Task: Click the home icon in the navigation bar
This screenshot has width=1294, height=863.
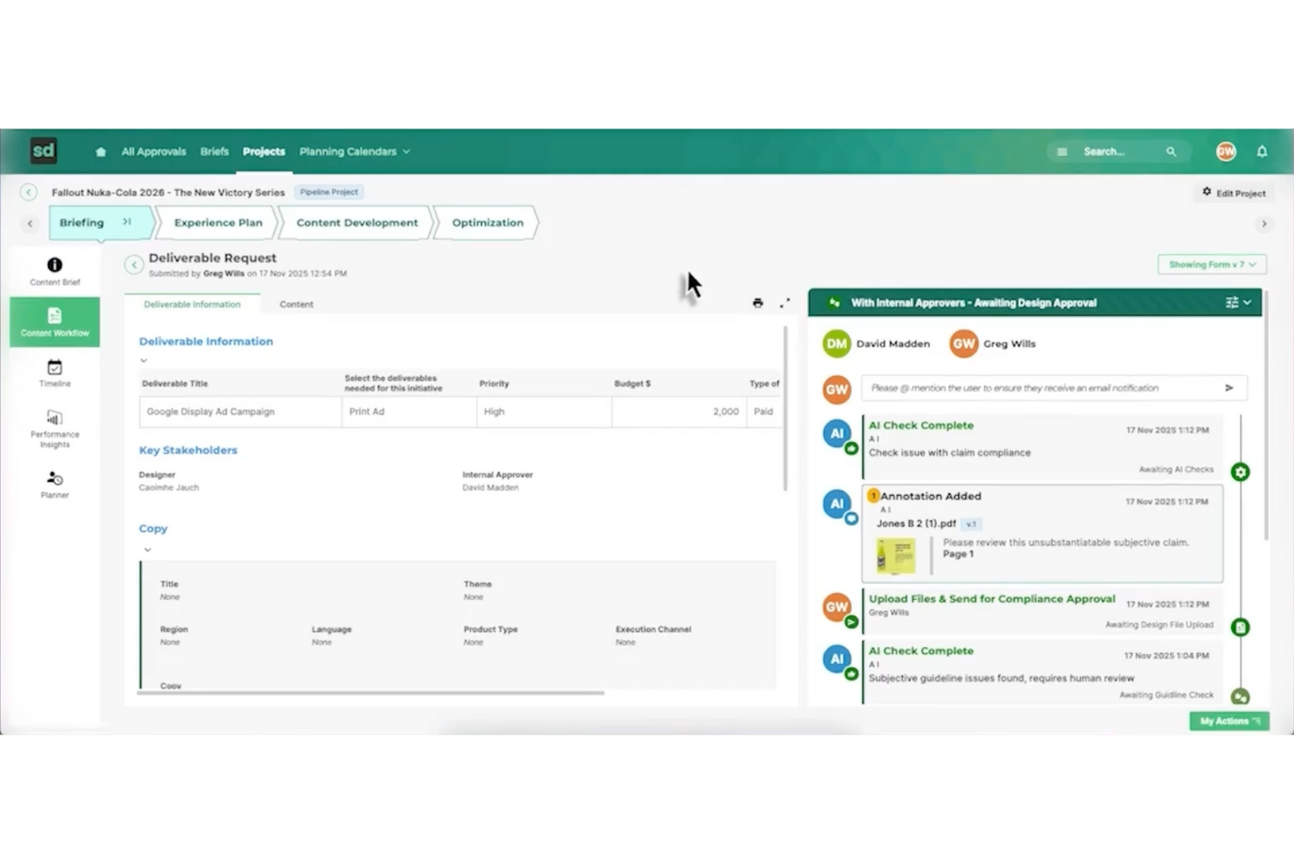Action: pyautogui.click(x=100, y=151)
